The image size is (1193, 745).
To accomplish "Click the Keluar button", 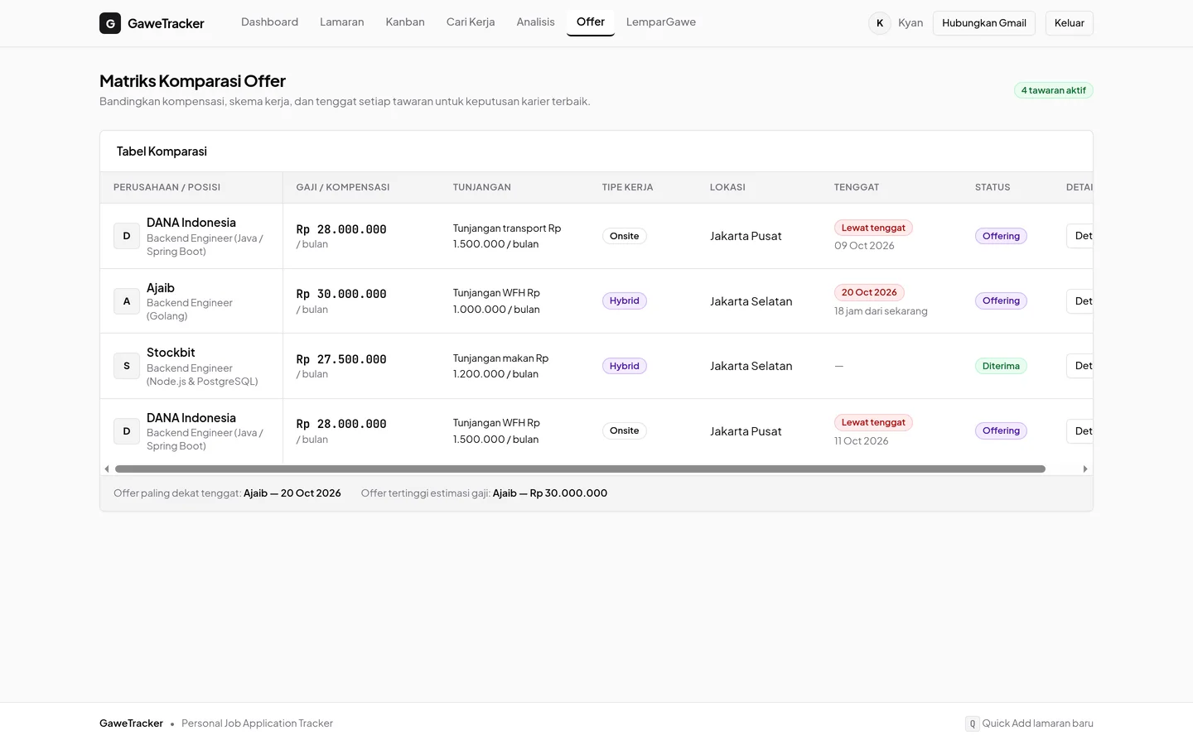I will coord(1070,23).
